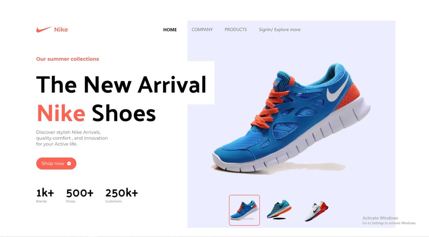The width and height of the screenshot is (429, 237).
Task: Go to the PRODUCTS page
Action: click(236, 29)
